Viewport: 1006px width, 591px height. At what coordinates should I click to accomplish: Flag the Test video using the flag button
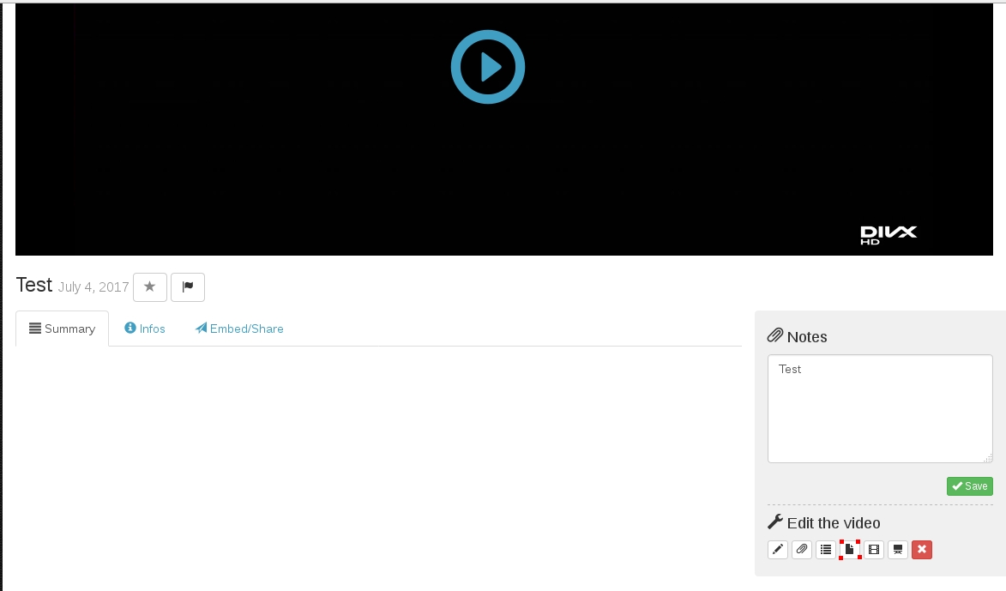point(187,287)
